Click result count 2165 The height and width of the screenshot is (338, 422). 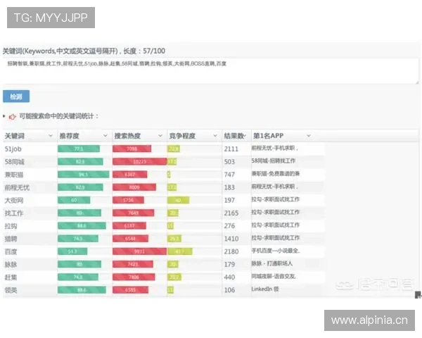coord(231,213)
